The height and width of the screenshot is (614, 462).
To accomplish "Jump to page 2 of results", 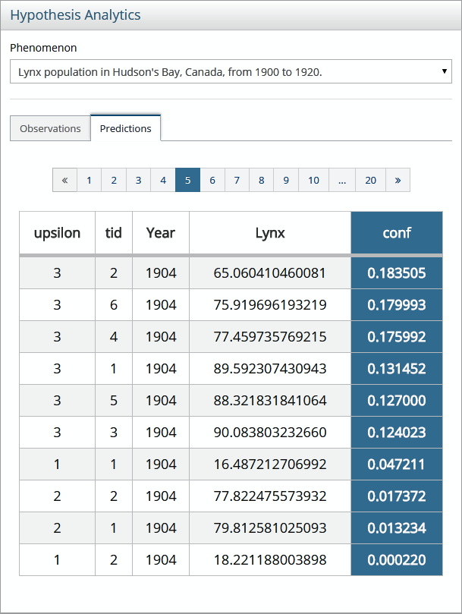I will [x=114, y=180].
